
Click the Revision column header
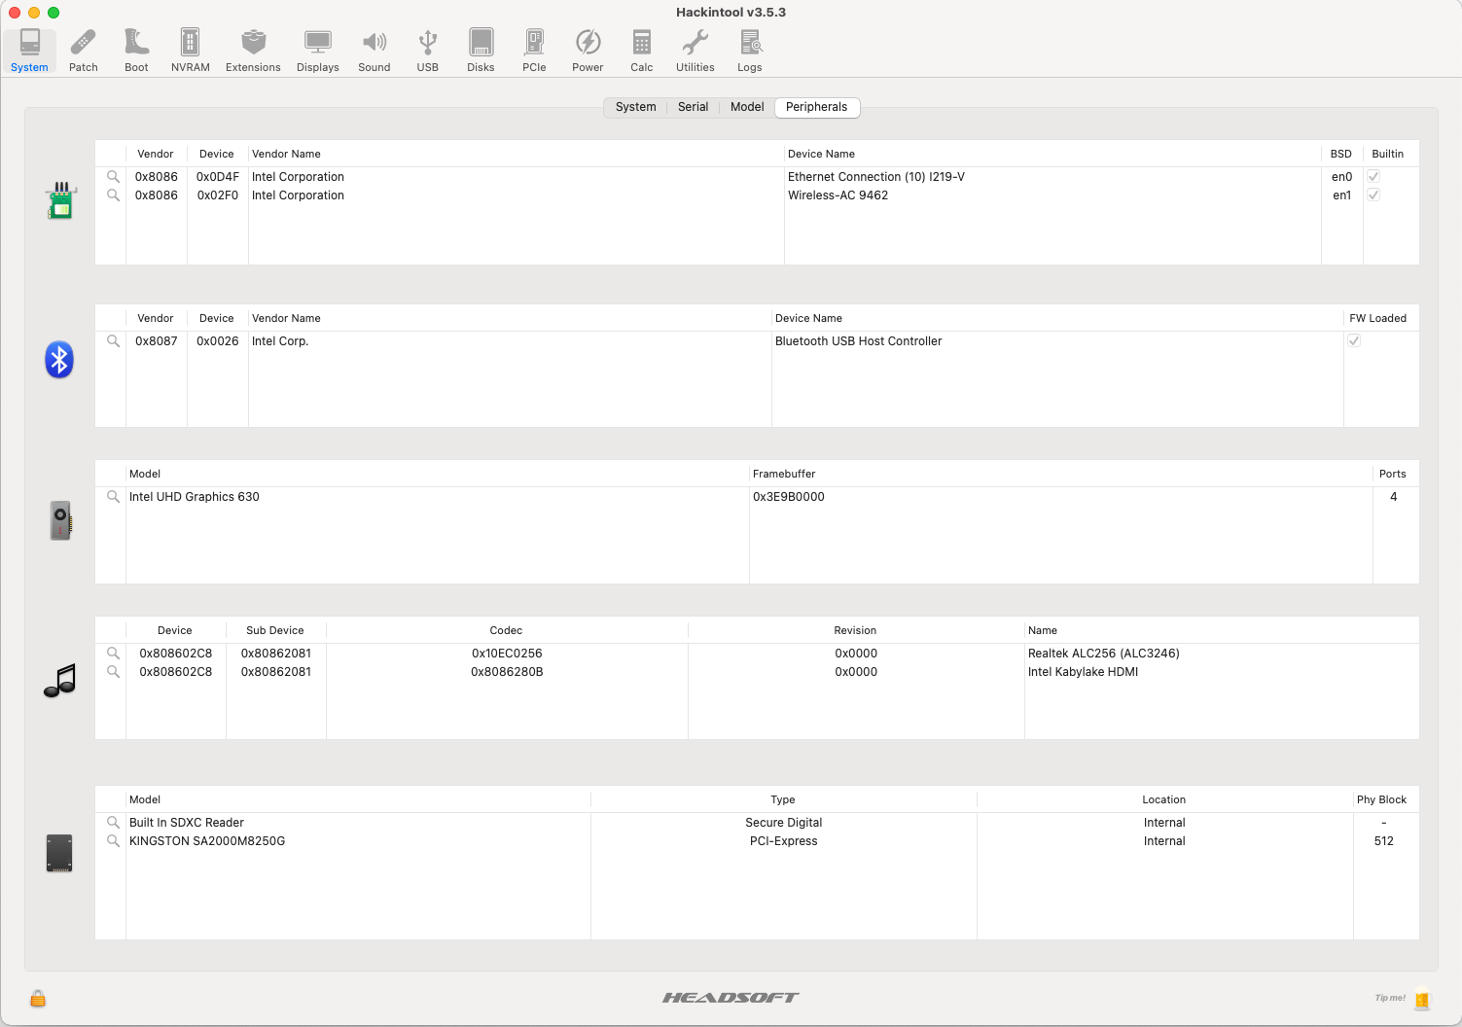[x=855, y=630]
